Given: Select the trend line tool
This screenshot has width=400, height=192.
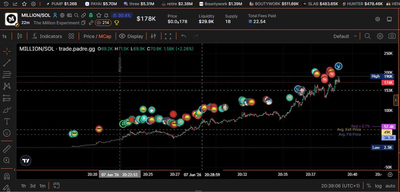Looking at the screenshot, I should [7, 63].
